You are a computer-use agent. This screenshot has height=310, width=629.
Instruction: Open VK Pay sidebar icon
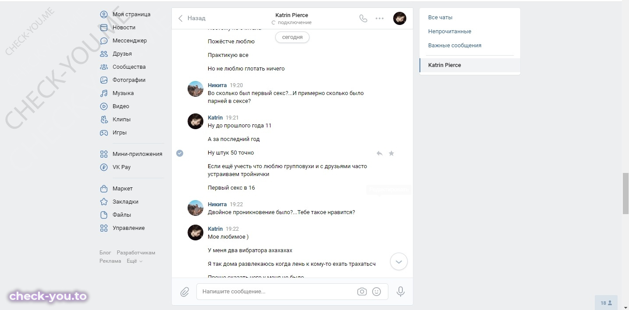click(x=104, y=167)
